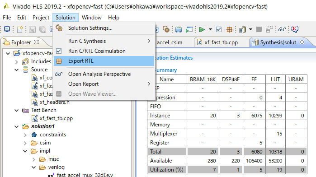Open the Open Report submenu

[x=104, y=84]
